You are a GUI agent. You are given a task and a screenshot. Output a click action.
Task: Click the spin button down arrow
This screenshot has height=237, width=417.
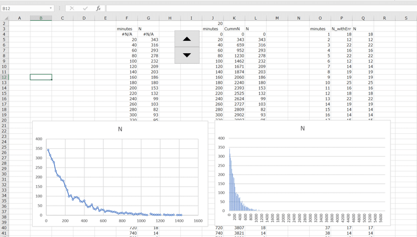(x=187, y=55)
